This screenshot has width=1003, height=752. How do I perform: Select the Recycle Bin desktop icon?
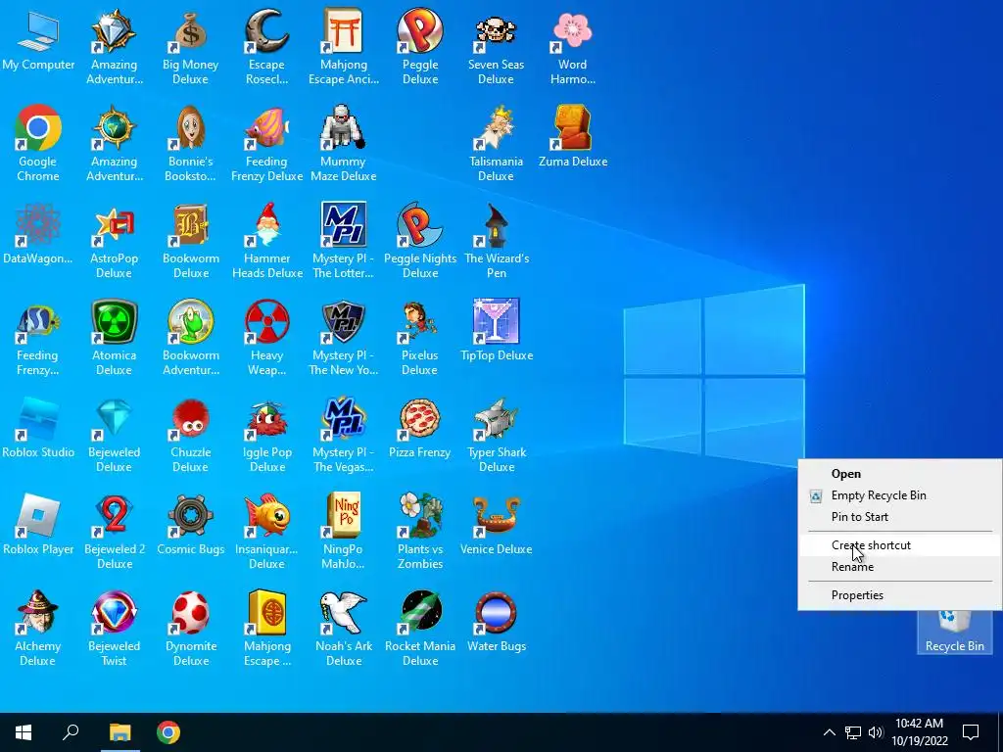pos(954,633)
